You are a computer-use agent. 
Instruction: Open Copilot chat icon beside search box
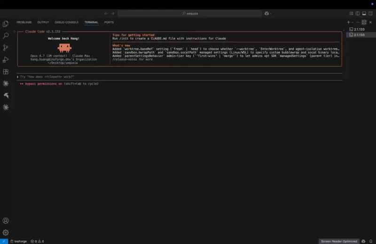[x=266, y=14]
